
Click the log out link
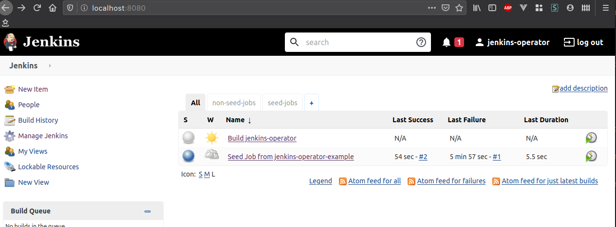tap(583, 42)
